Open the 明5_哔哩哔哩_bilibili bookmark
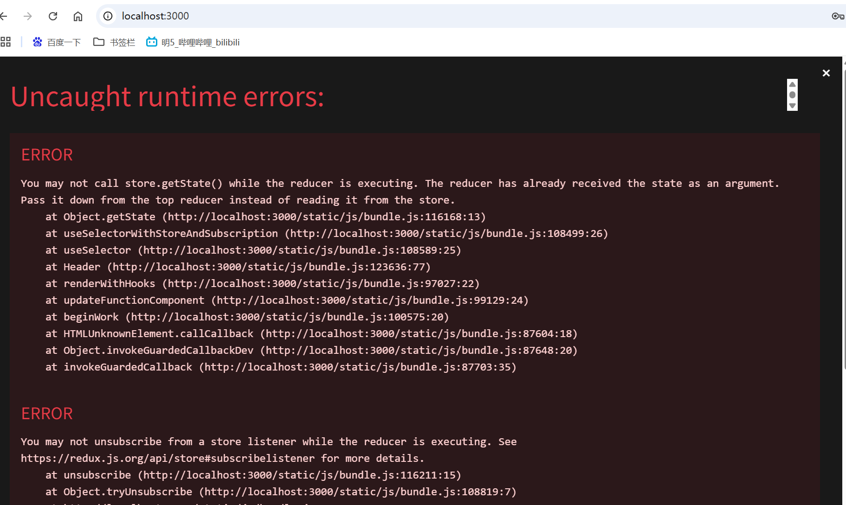Screen dimensions: 846x505 (x=193, y=42)
